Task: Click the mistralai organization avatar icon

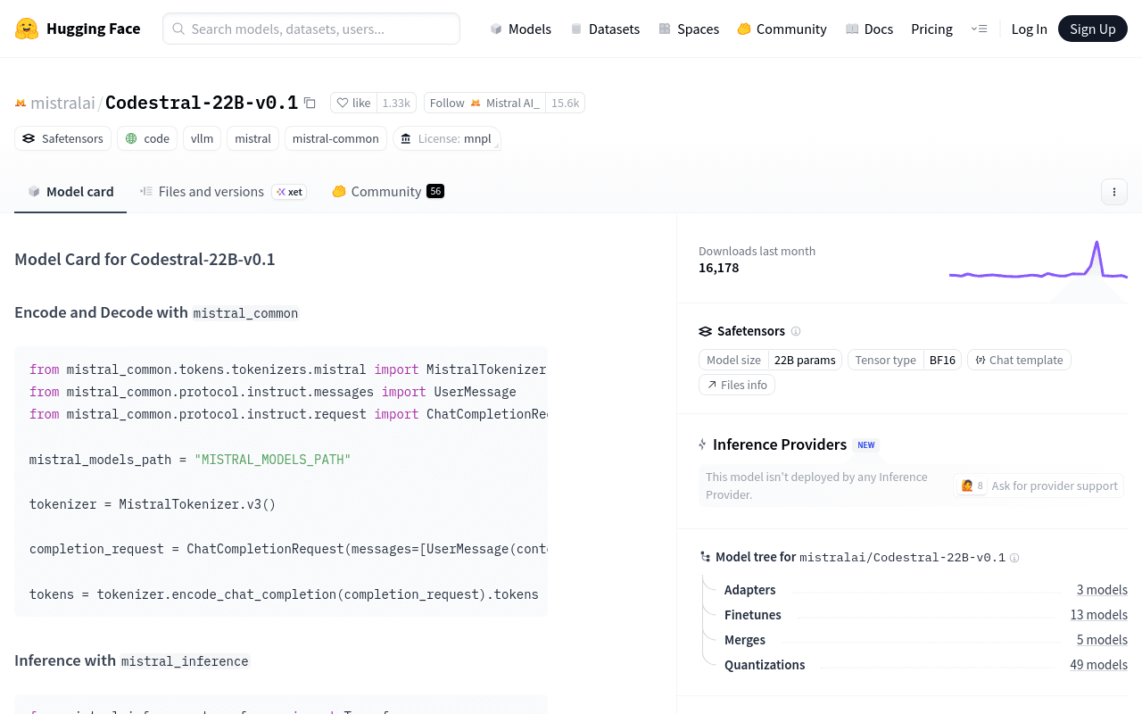Action: 21,104
